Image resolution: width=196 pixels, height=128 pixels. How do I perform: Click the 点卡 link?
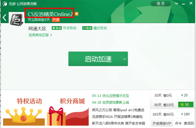pos(178,123)
